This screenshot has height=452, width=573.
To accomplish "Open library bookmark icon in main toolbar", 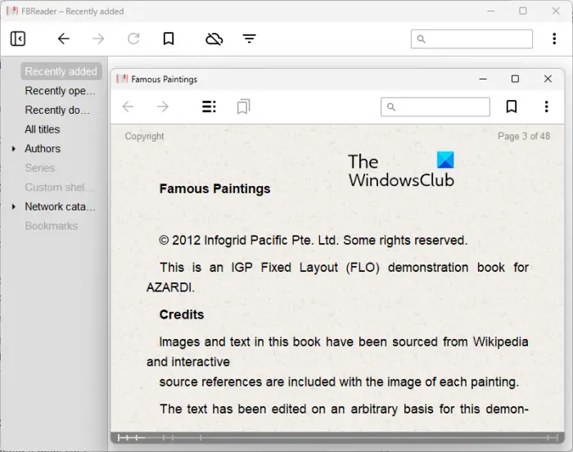I will tap(169, 38).
